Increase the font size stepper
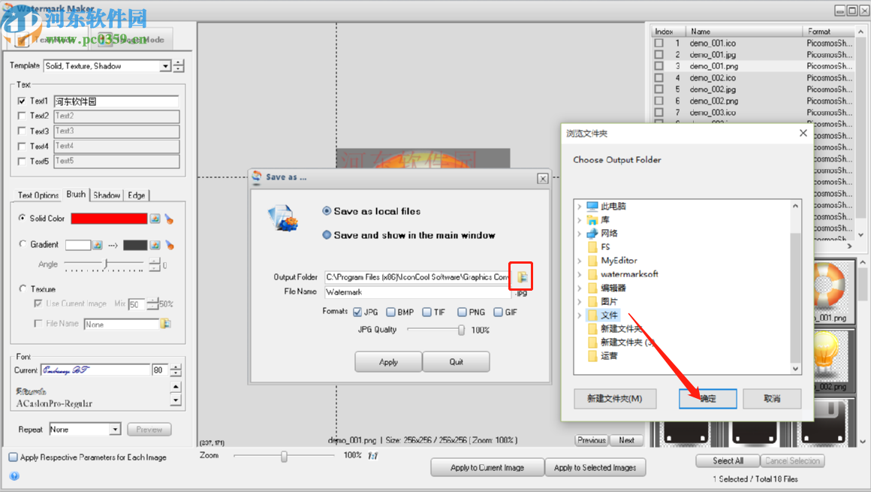Screen dimensions: 871x492 [x=176, y=367]
